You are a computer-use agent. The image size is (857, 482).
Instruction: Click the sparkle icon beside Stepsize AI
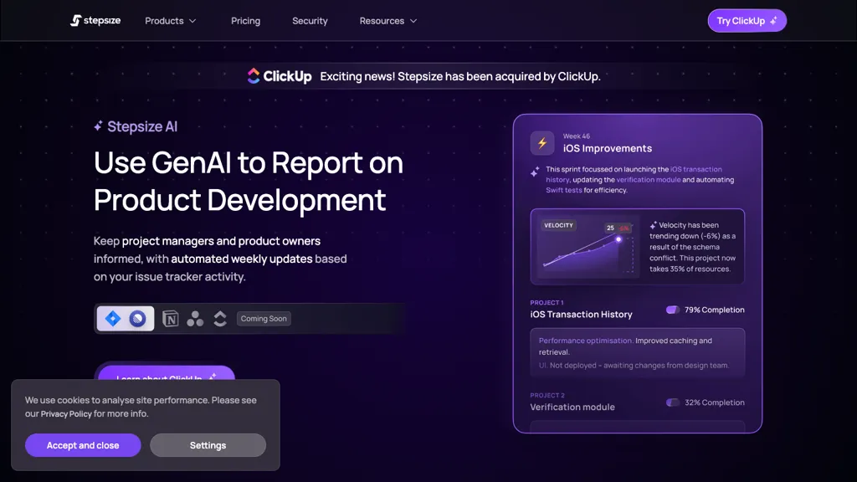(x=99, y=126)
